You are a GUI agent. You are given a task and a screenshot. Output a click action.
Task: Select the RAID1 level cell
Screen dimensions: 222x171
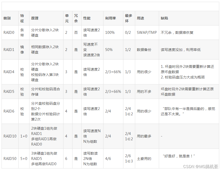pyautogui.click(x=10, y=49)
